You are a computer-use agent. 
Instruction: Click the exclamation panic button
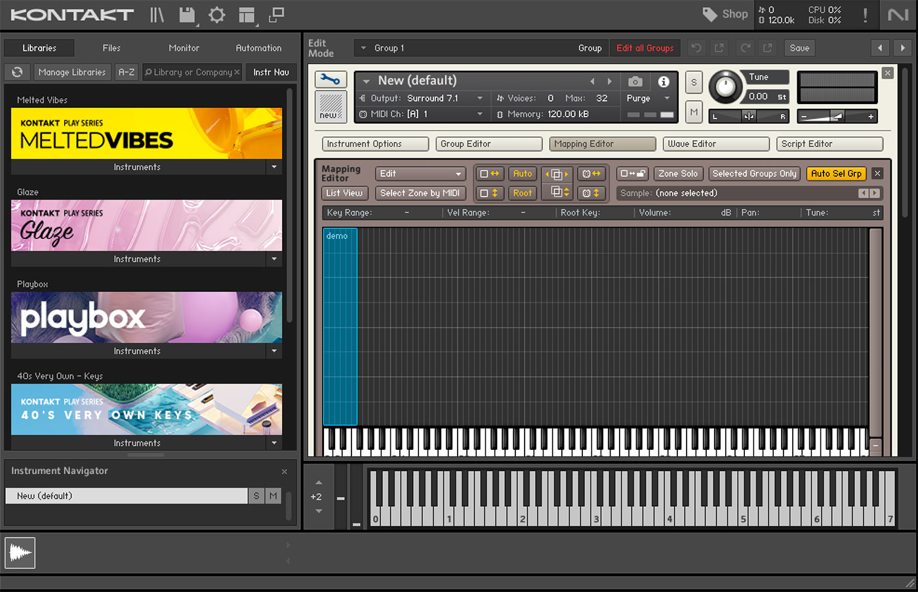click(x=866, y=14)
